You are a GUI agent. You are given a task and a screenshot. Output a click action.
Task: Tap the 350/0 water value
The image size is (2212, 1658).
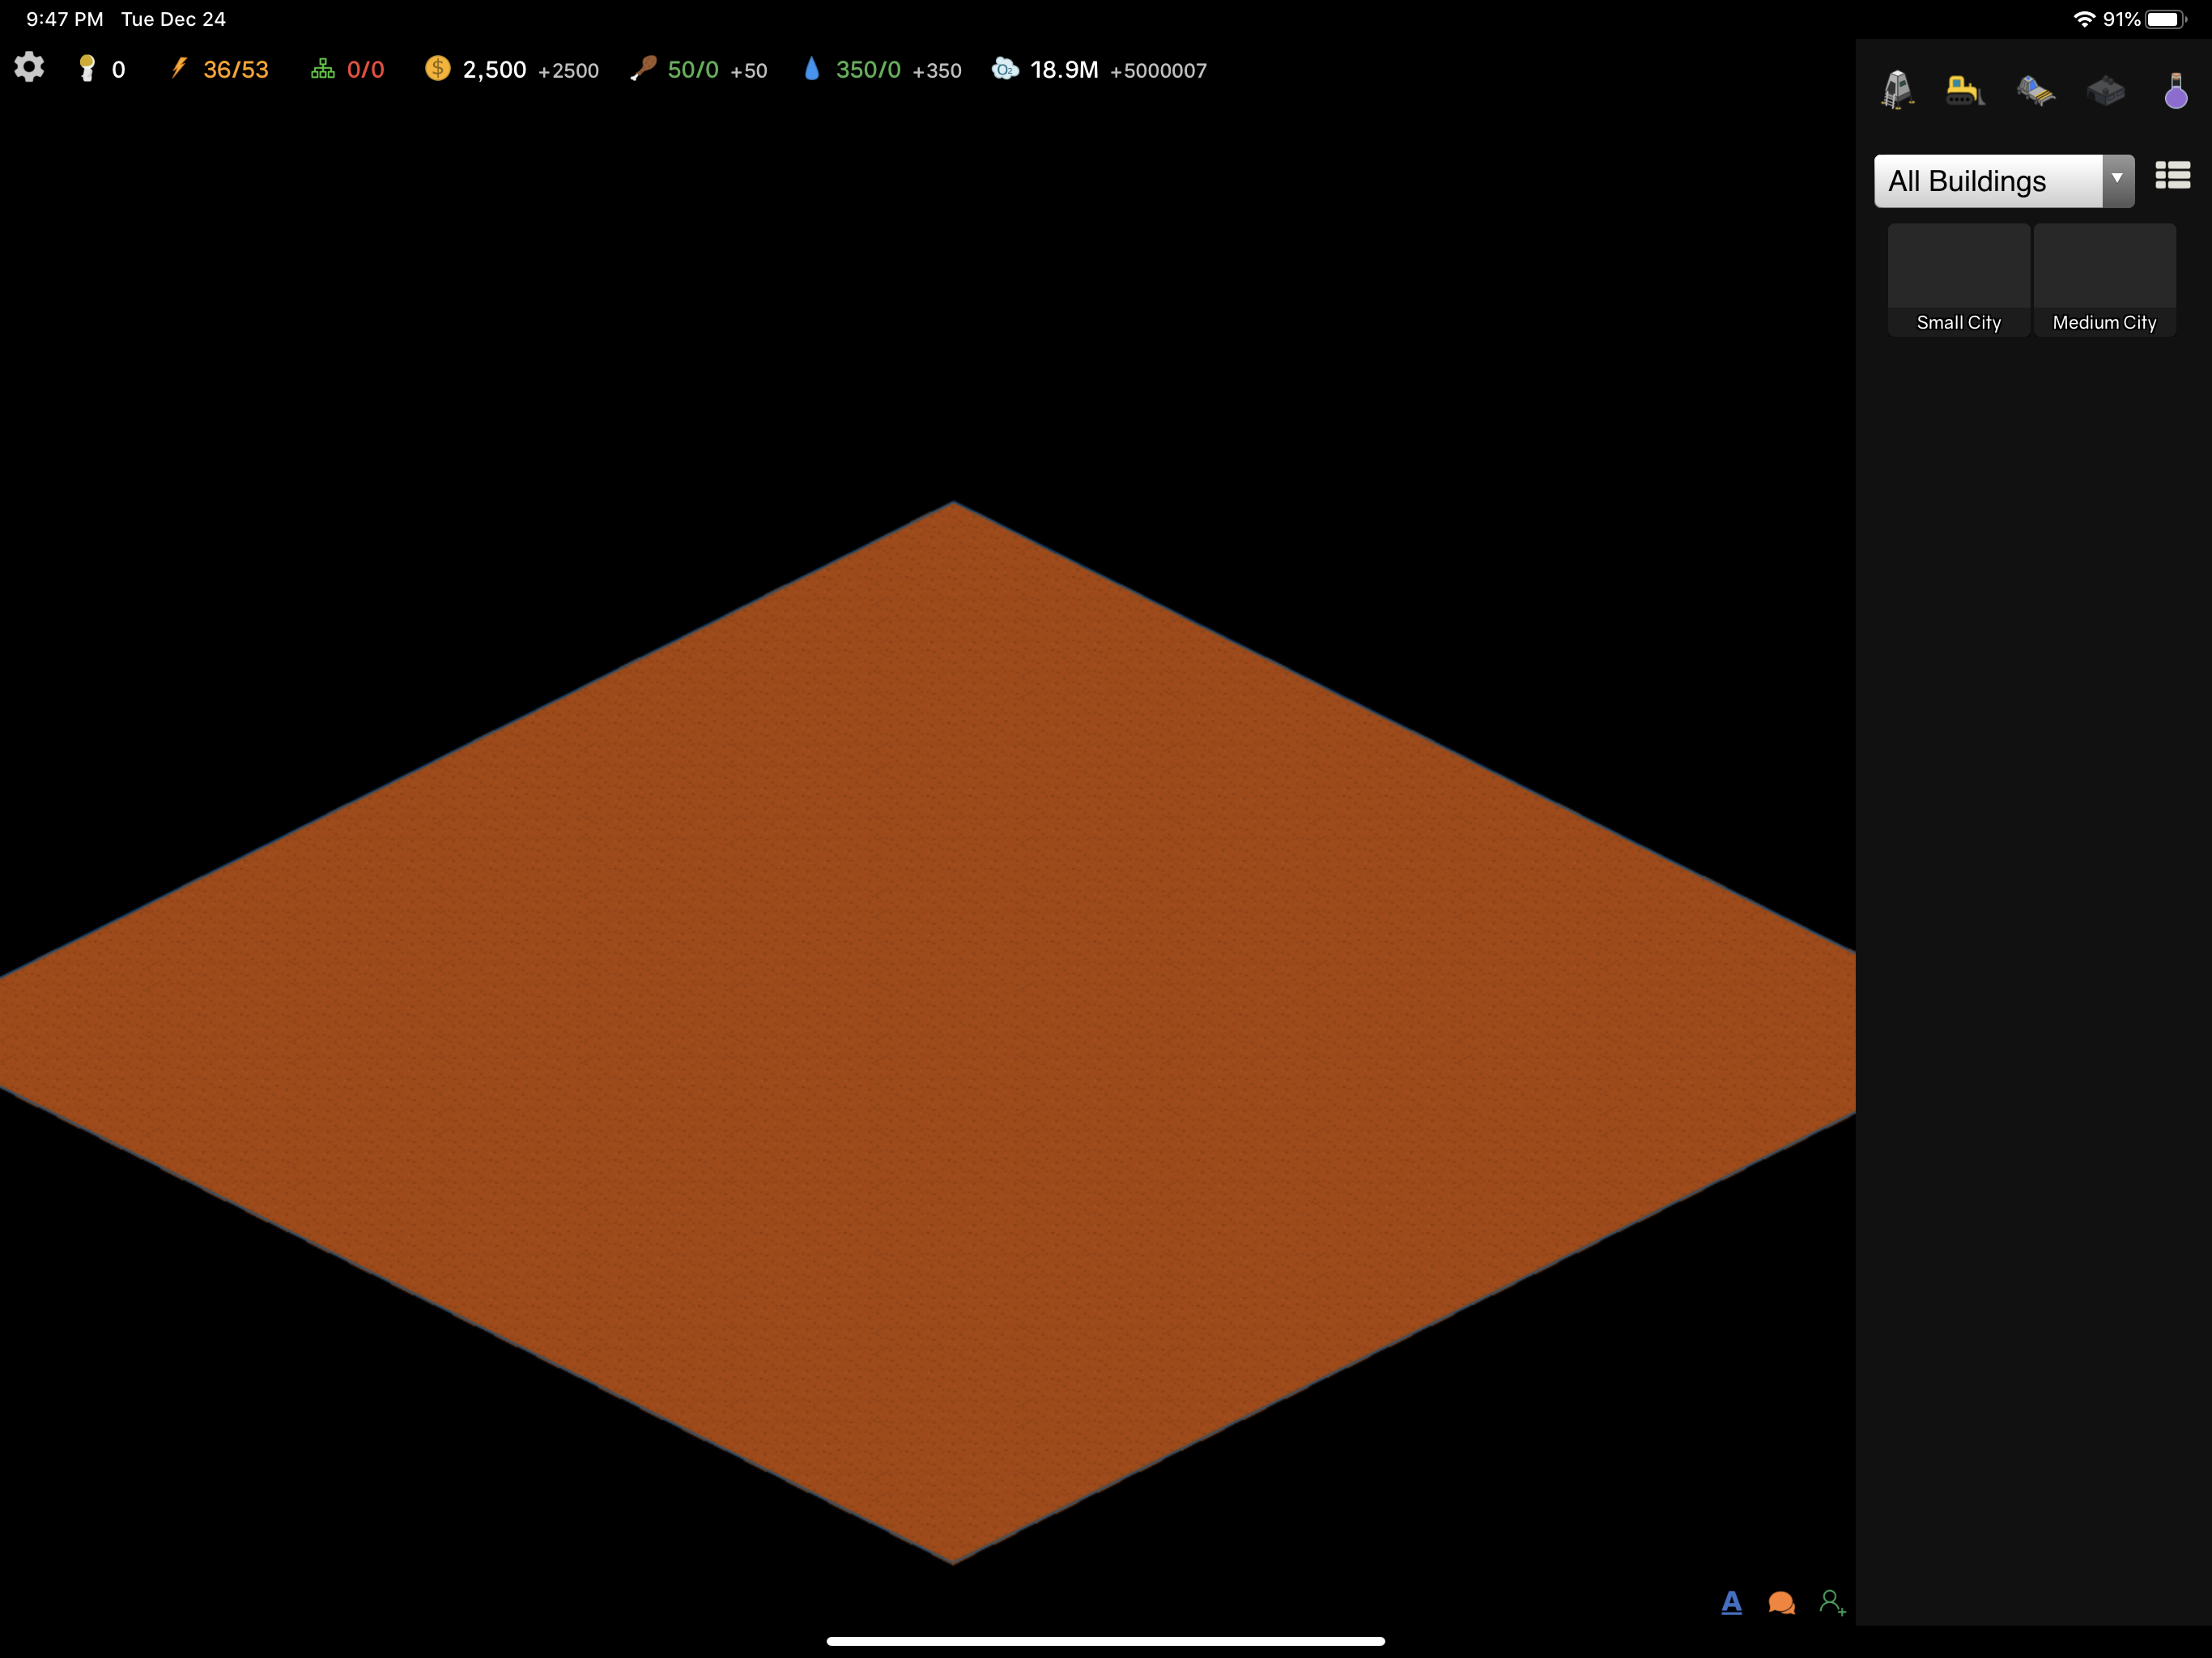[868, 70]
